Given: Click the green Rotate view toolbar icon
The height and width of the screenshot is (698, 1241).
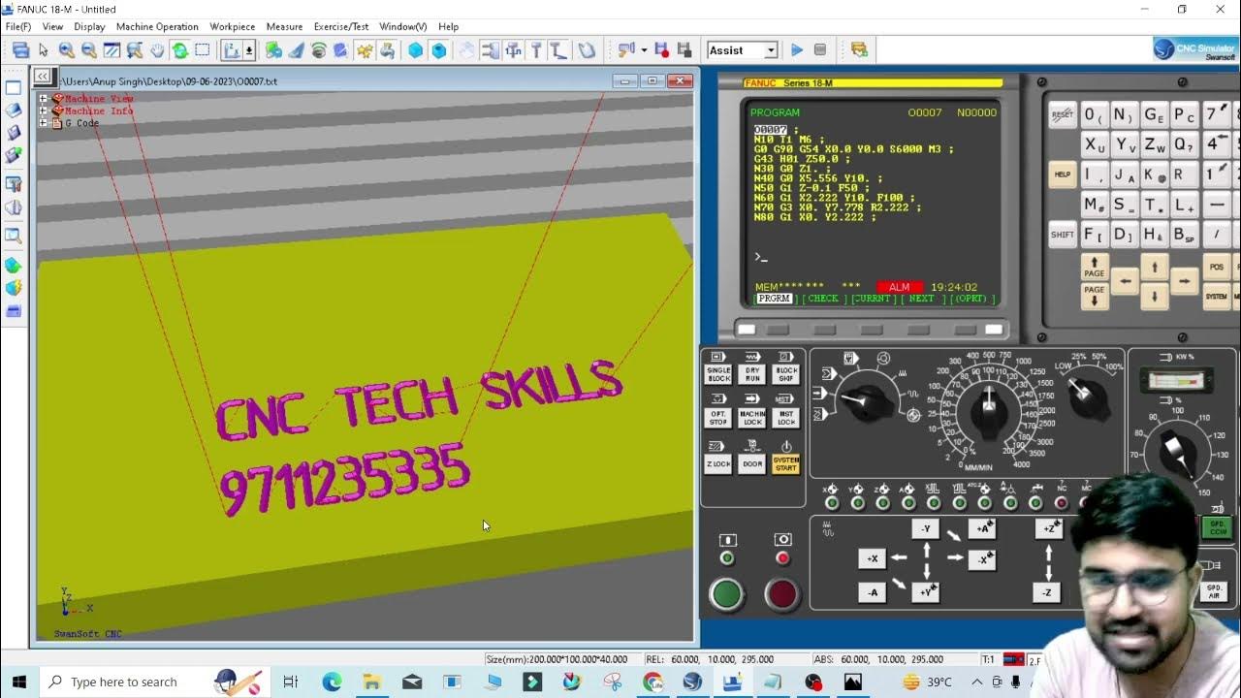Looking at the screenshot, I should pos(180,50).
